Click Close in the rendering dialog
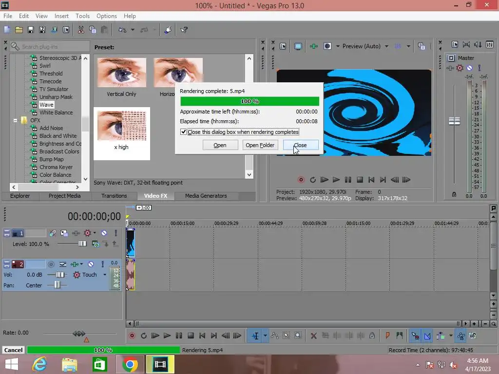 [300, 145]
